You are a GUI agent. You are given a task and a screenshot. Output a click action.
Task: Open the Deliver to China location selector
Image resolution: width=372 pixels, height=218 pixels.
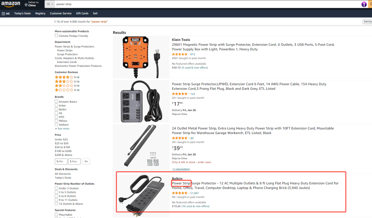[x=30, y=4]
